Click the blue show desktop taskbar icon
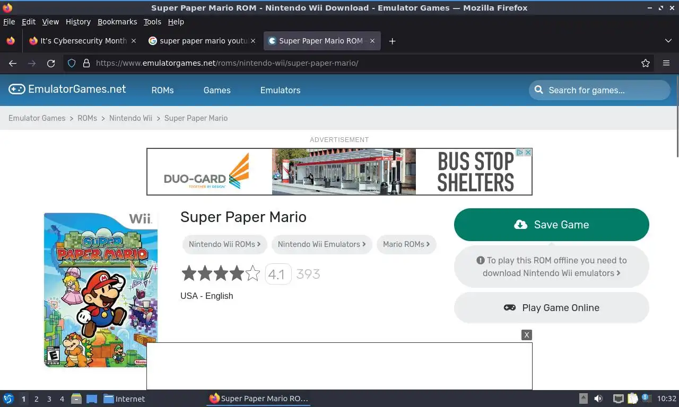The width and height of the screenshot is (679, 407). (92, 399)
